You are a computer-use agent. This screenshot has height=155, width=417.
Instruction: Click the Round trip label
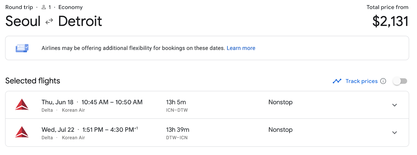pos(19,7)
